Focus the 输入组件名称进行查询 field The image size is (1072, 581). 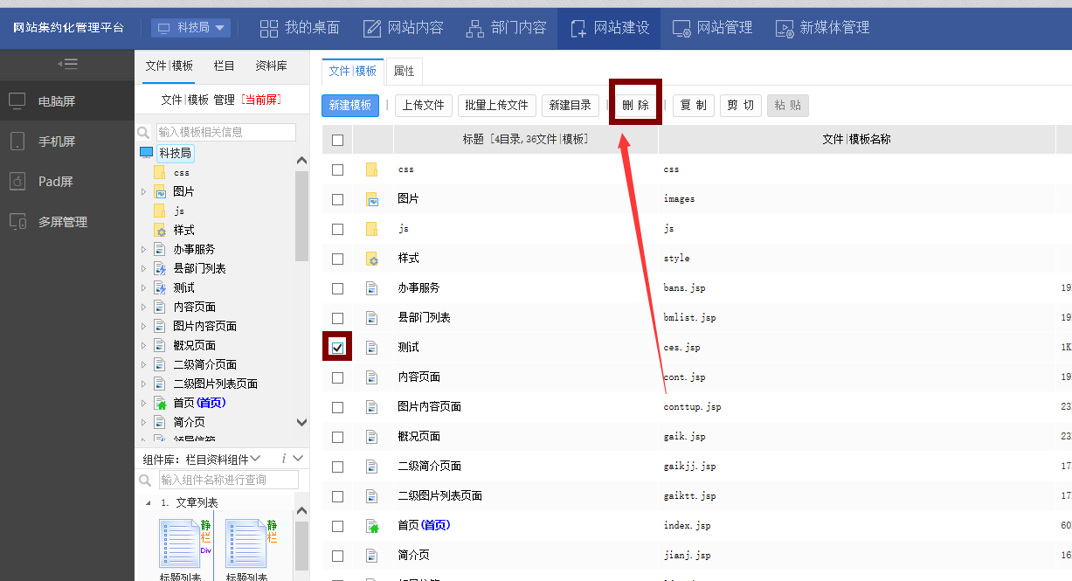228,480
